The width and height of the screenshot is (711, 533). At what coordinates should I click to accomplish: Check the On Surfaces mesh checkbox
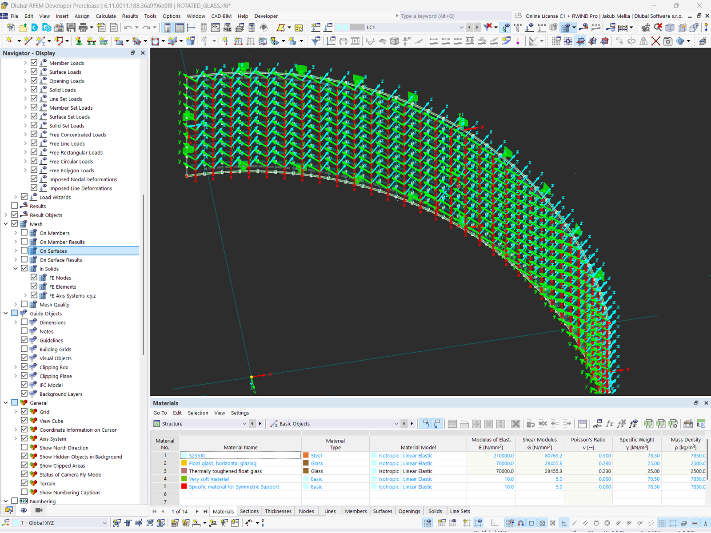point(24,251)
